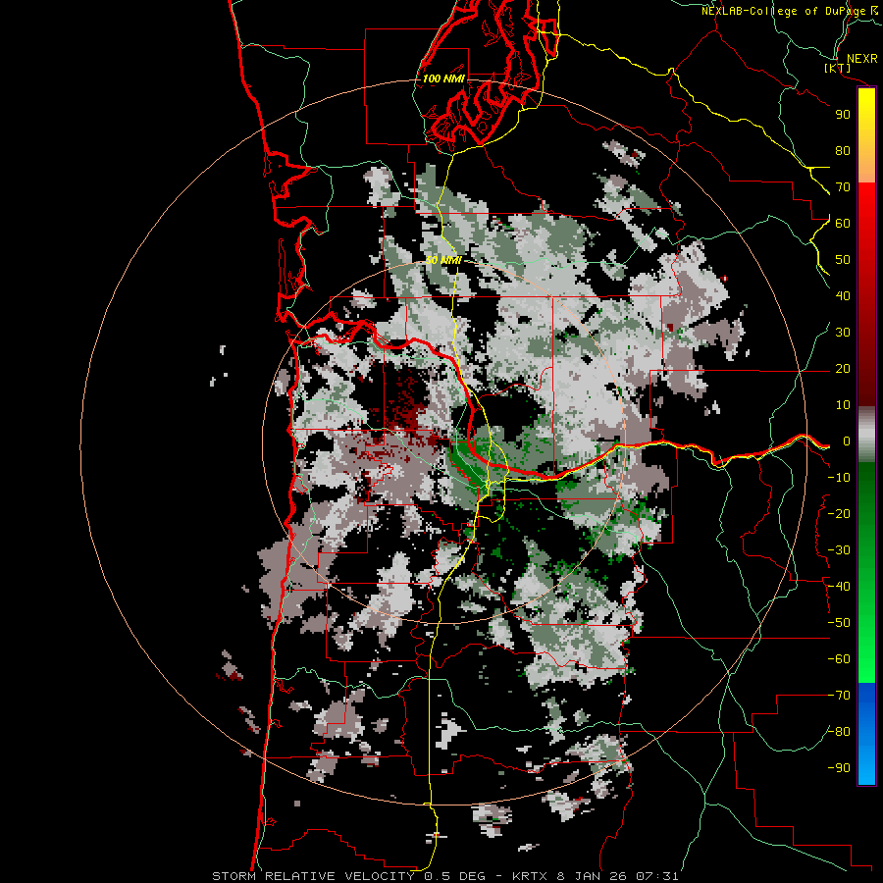Select the -60 value on velocity scale
The width and height of the screenshot is (883, 883).
click(839, 659)
